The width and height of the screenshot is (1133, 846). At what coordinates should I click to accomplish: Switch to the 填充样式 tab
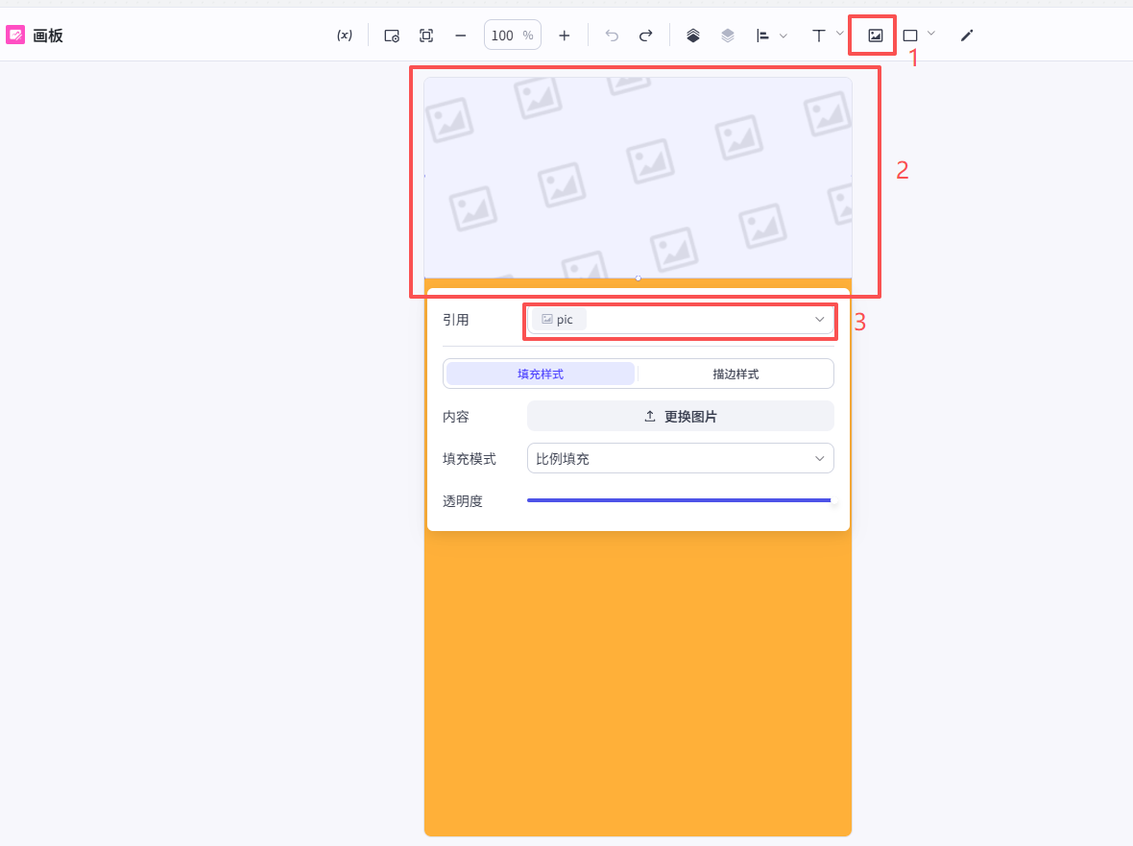tap(541, 375)
